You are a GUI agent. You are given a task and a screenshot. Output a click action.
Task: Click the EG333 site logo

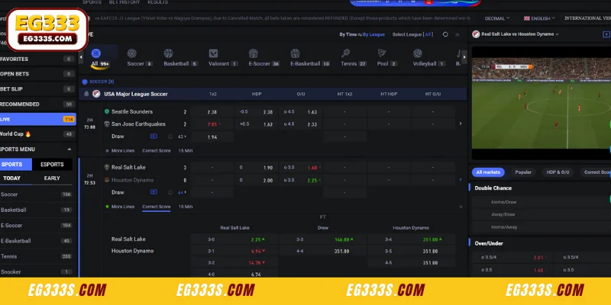coord(47,30)
